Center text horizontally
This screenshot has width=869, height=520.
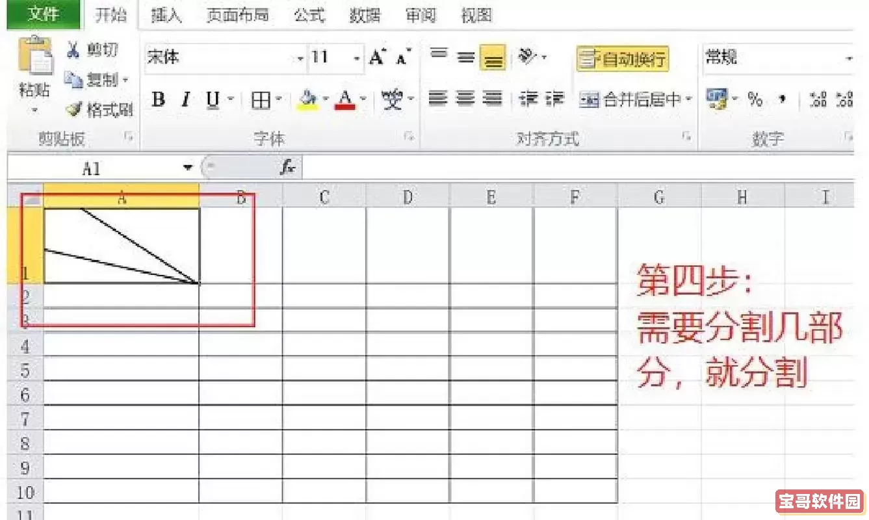pyautogui.click(x=466, y=99)
